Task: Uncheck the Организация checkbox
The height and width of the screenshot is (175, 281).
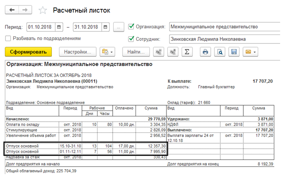Action: [131, 26]
